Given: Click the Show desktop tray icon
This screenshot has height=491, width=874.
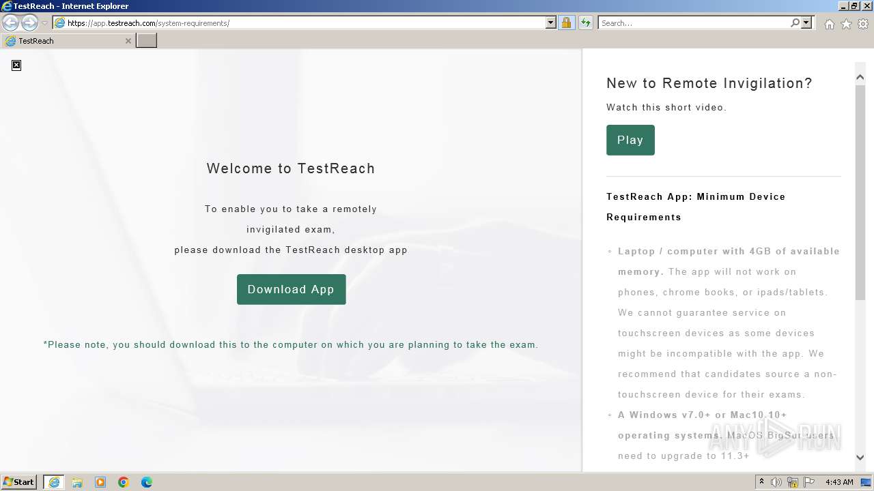Looking at the screenshot, I should coord(866,482).
